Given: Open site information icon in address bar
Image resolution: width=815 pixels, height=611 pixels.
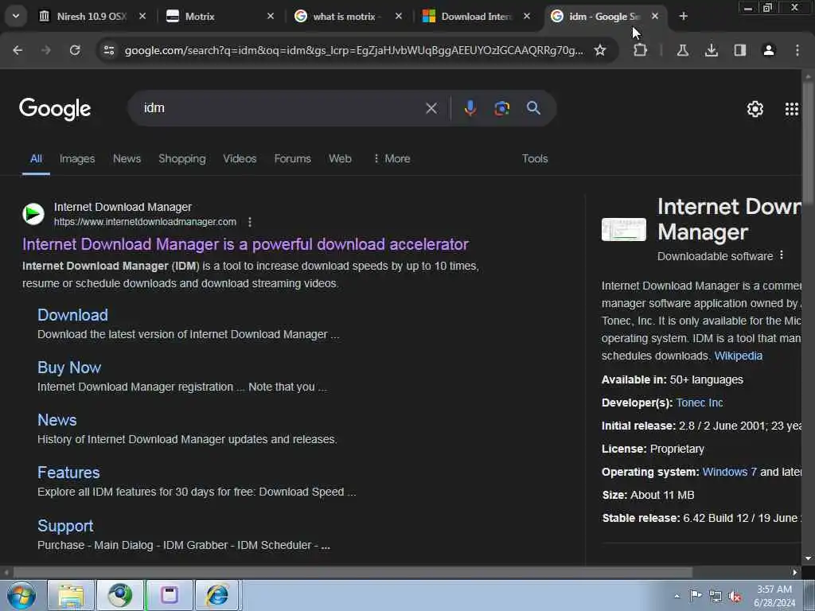Looking at the screenshot, I should [x=108, y=50].
